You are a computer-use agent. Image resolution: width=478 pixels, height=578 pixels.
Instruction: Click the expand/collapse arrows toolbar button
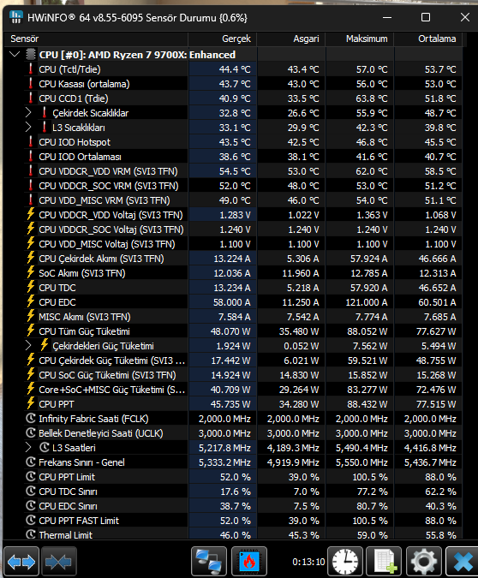[21, 562]
